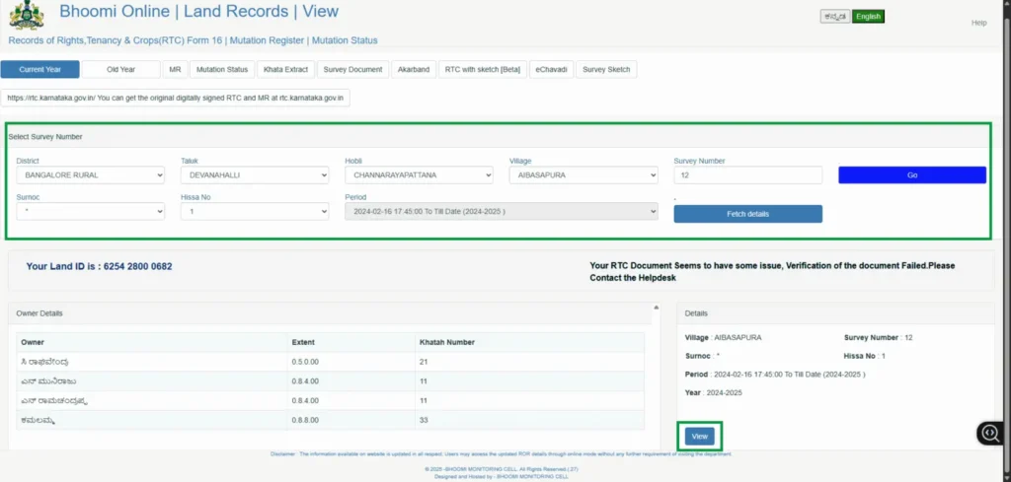Image resolution: width=1011 pixels, height=482 pixels.
Task: Switch language to English
Action: click(x=868, y=17)
